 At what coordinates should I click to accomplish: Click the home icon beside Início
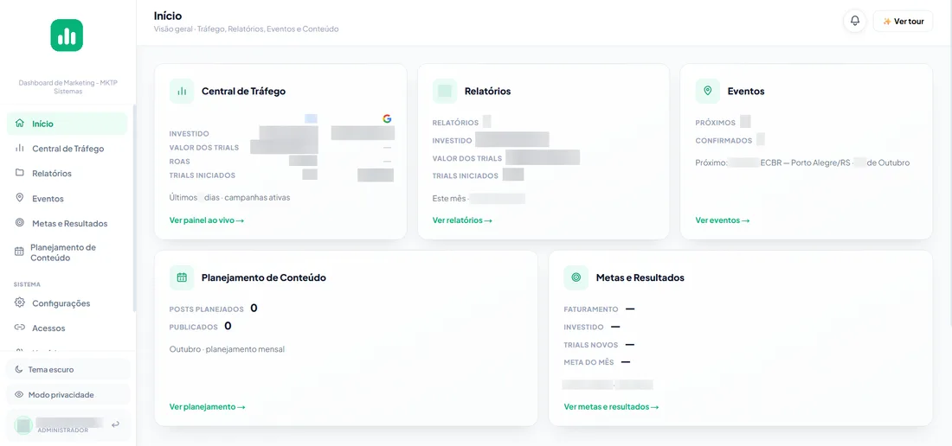[x=19, y=123]
